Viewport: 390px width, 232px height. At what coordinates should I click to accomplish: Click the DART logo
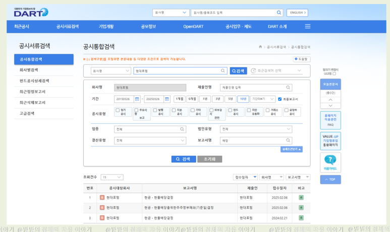tap(31, 12)
